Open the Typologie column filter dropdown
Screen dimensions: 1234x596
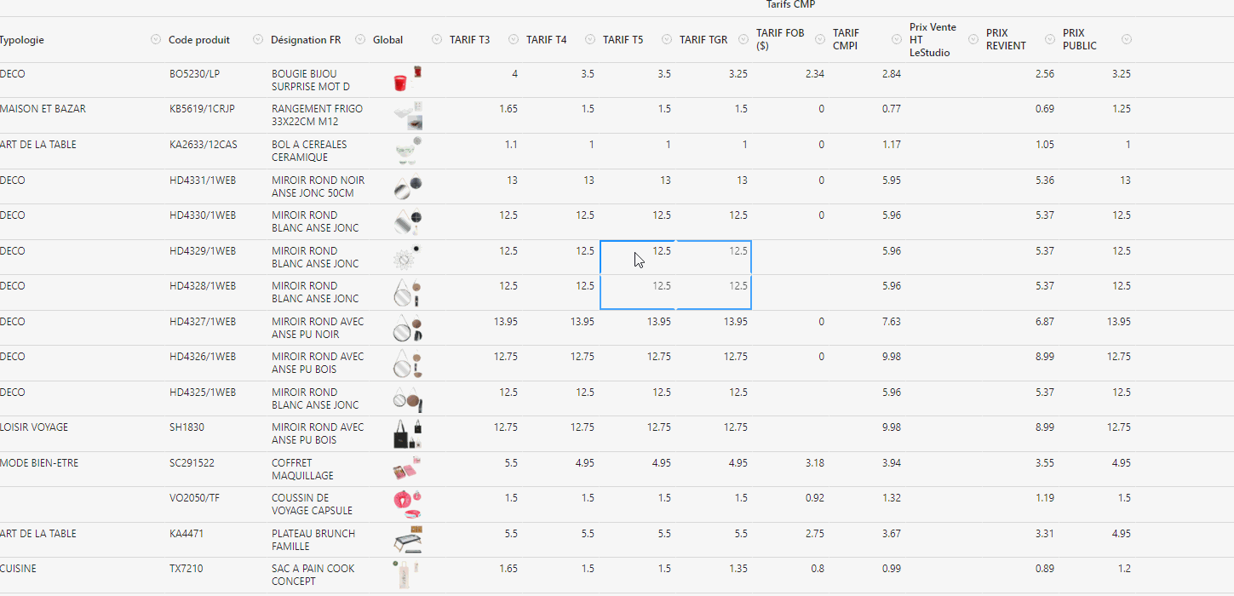(x=155, y=39)
